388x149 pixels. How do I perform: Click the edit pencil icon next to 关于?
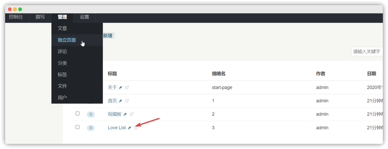[120, 87]
